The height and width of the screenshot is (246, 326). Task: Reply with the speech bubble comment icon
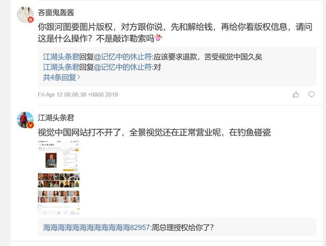[311, 94]
